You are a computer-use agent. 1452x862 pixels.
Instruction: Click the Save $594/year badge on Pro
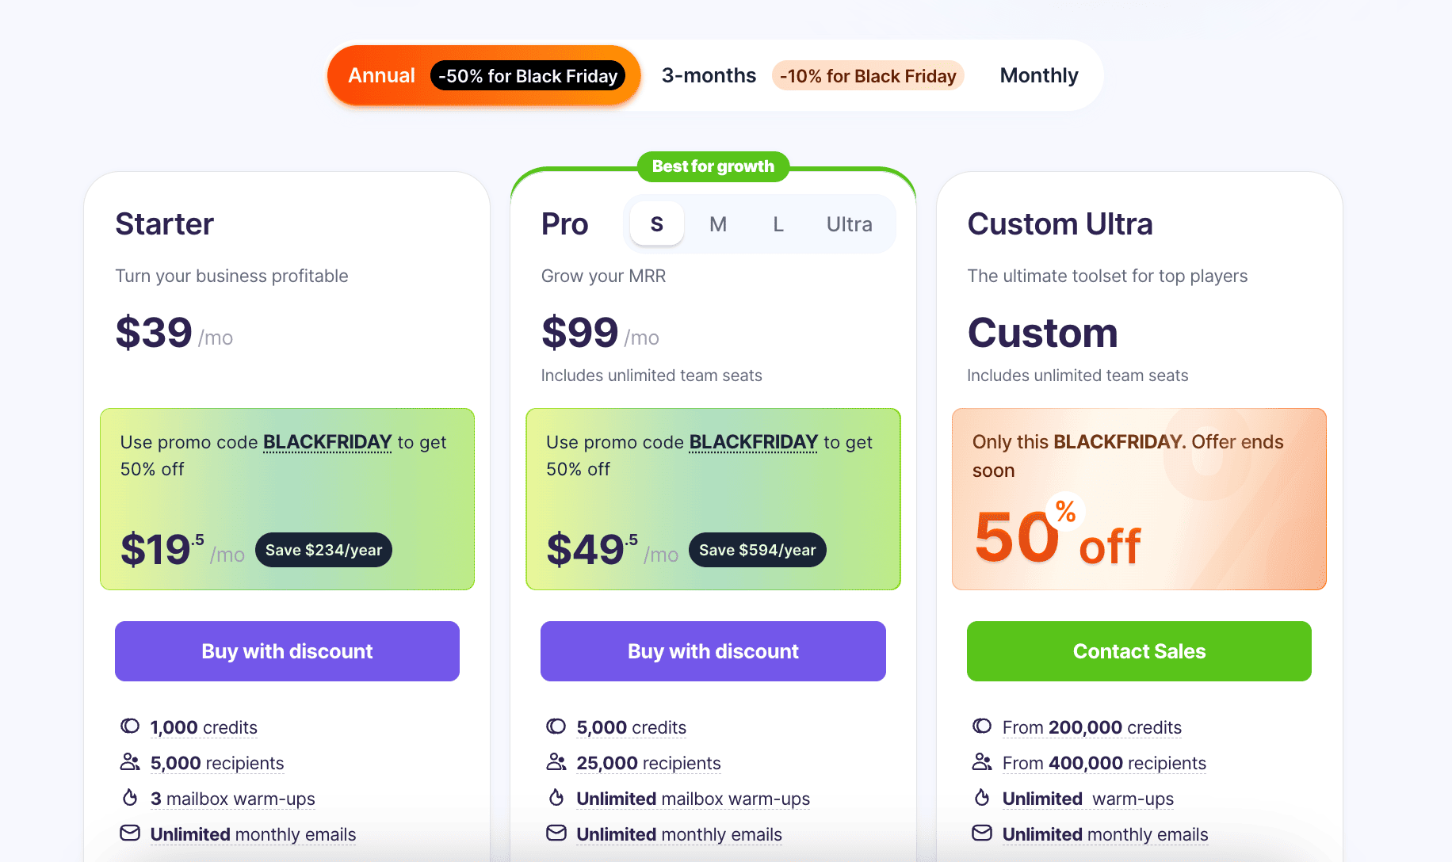(x=756, y=549)
